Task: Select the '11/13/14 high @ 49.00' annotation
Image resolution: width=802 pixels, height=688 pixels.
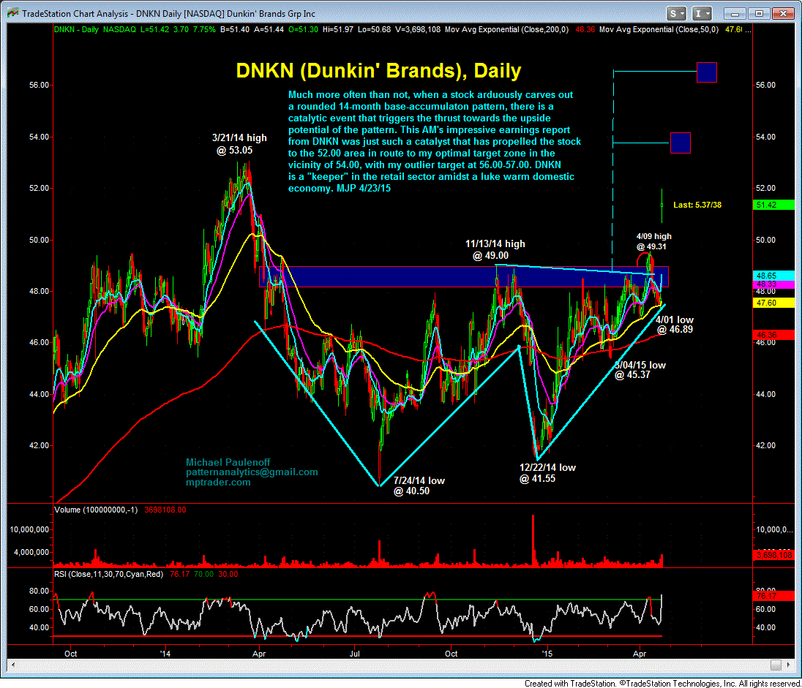Action: tap(495, 250)
